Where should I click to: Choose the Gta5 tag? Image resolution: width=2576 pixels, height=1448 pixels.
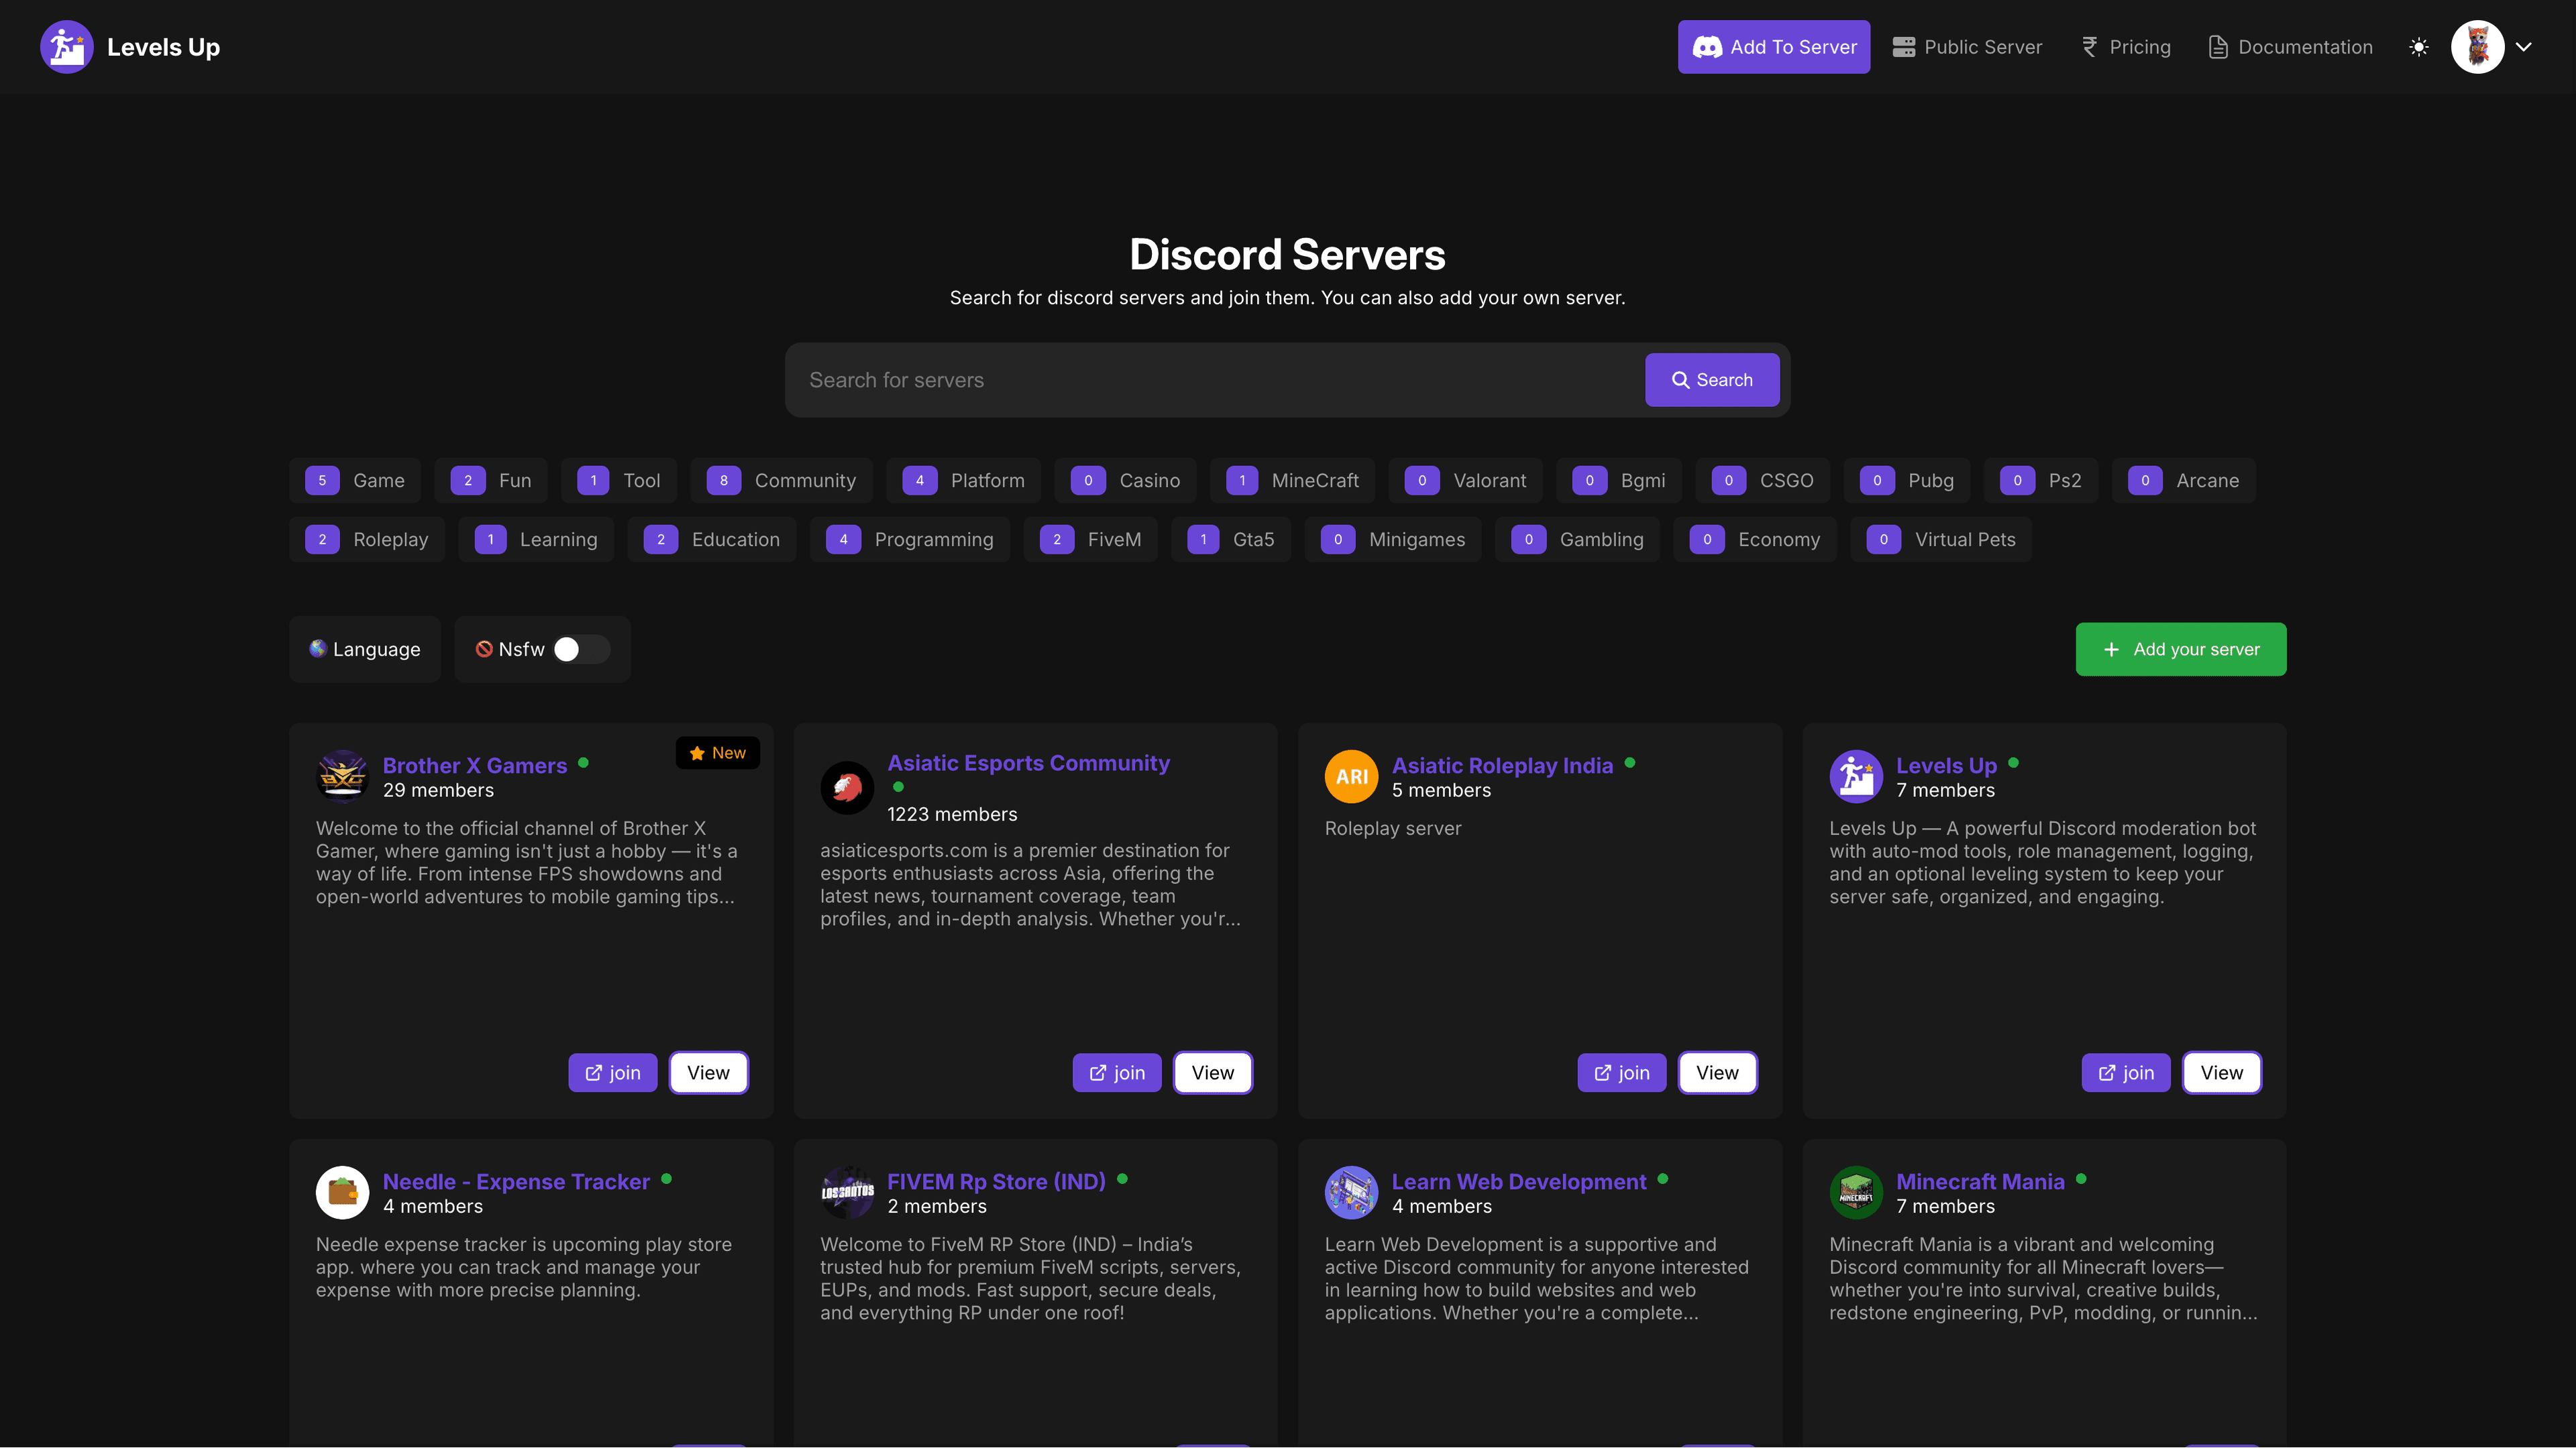(1230, 540)
